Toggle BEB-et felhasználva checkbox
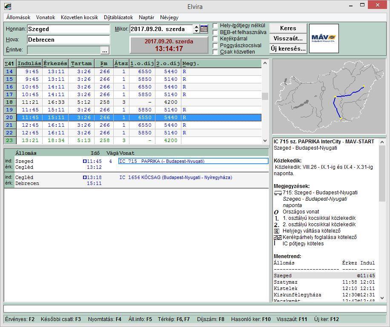 coord(215,32)
